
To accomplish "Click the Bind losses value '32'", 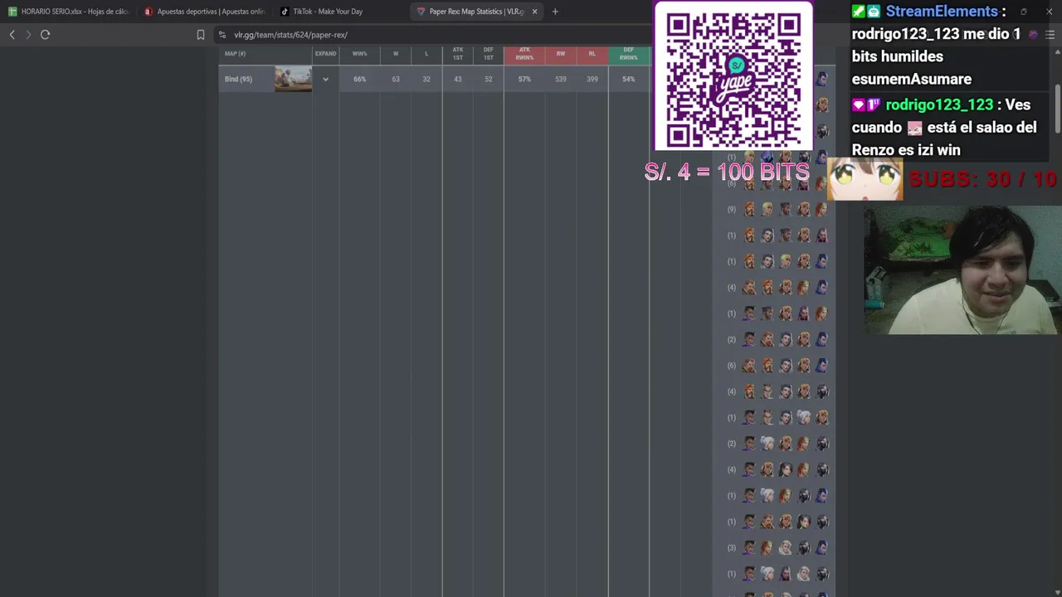I will pyautogui.click(x=426, y=80).
